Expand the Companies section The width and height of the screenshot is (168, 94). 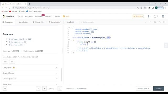tap(30, 68)
